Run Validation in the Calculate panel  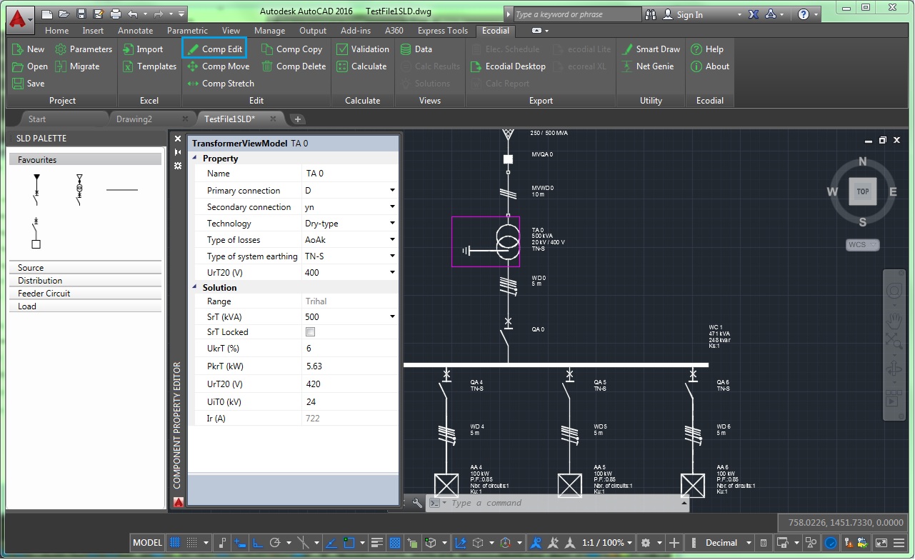click(362, 49)
